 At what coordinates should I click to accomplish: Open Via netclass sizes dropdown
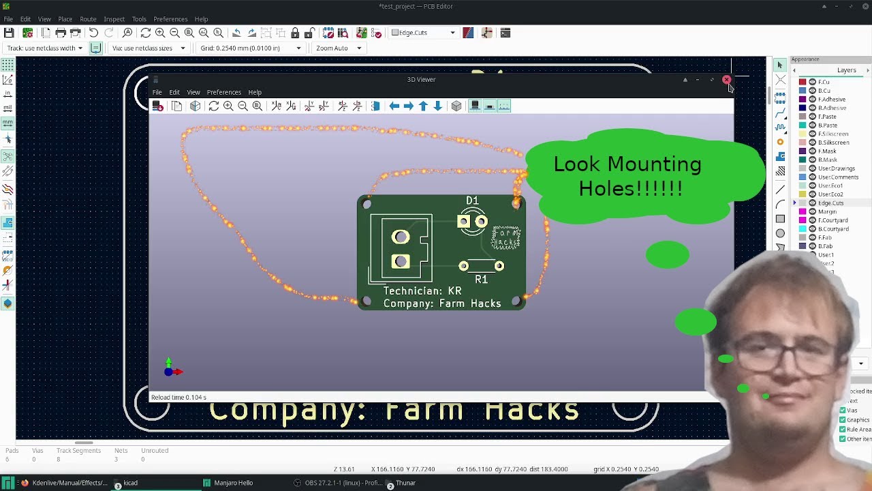pyautogui.click(x=148, y=48)
